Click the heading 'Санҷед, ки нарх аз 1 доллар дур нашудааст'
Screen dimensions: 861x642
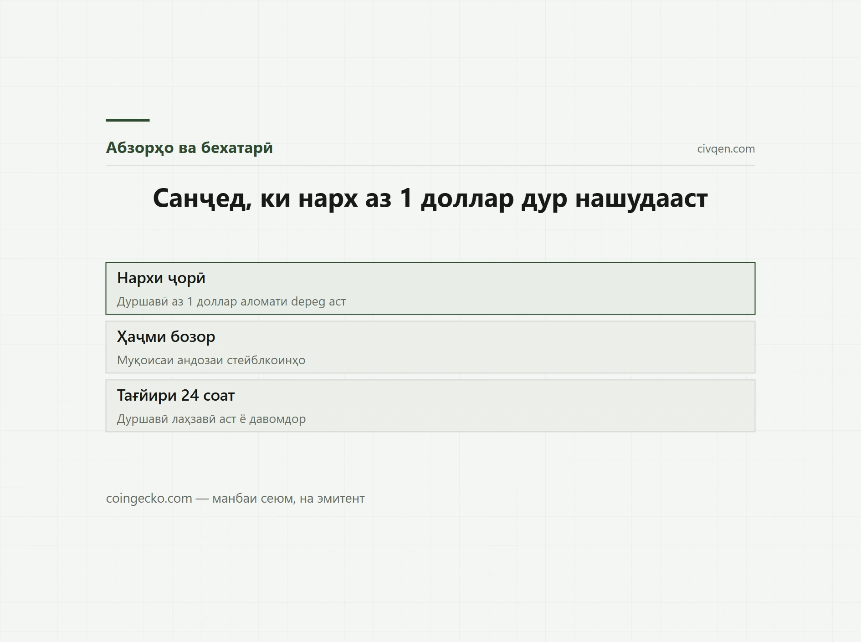click(430, 198)
